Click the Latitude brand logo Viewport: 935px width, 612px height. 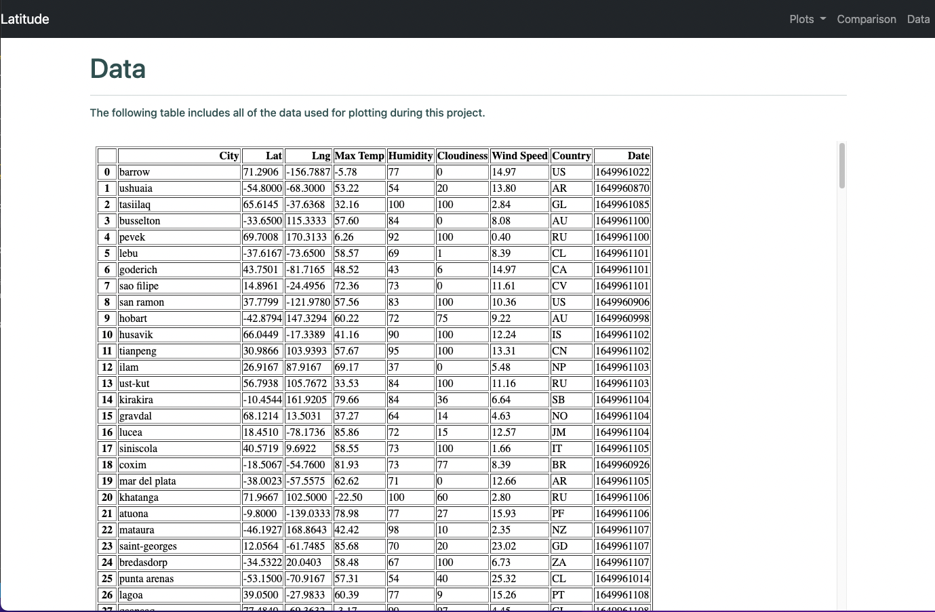(25, 19)
